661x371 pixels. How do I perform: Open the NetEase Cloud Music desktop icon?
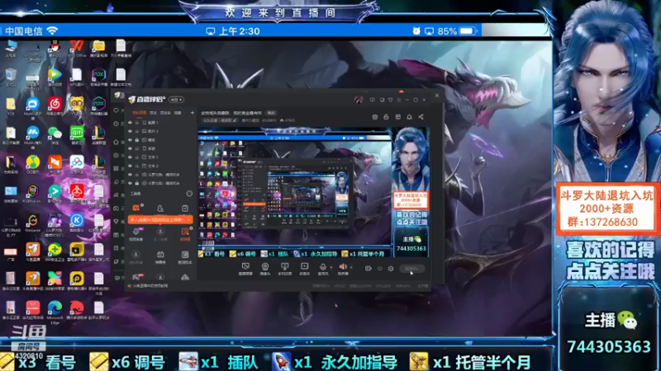(55, 106)
